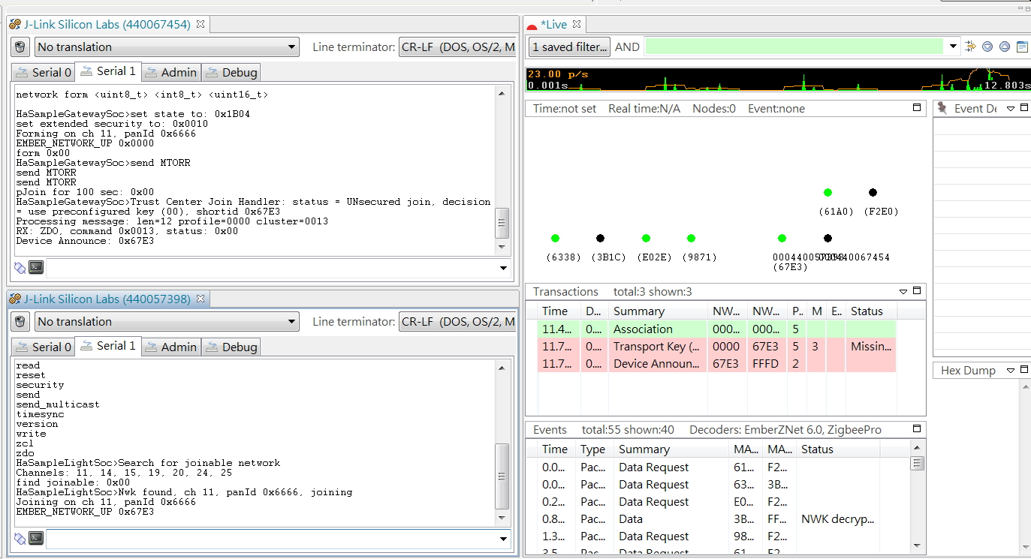Switch to the Admin tab
The height and width of the screenshot is (559, 1031).
point(171,72)
